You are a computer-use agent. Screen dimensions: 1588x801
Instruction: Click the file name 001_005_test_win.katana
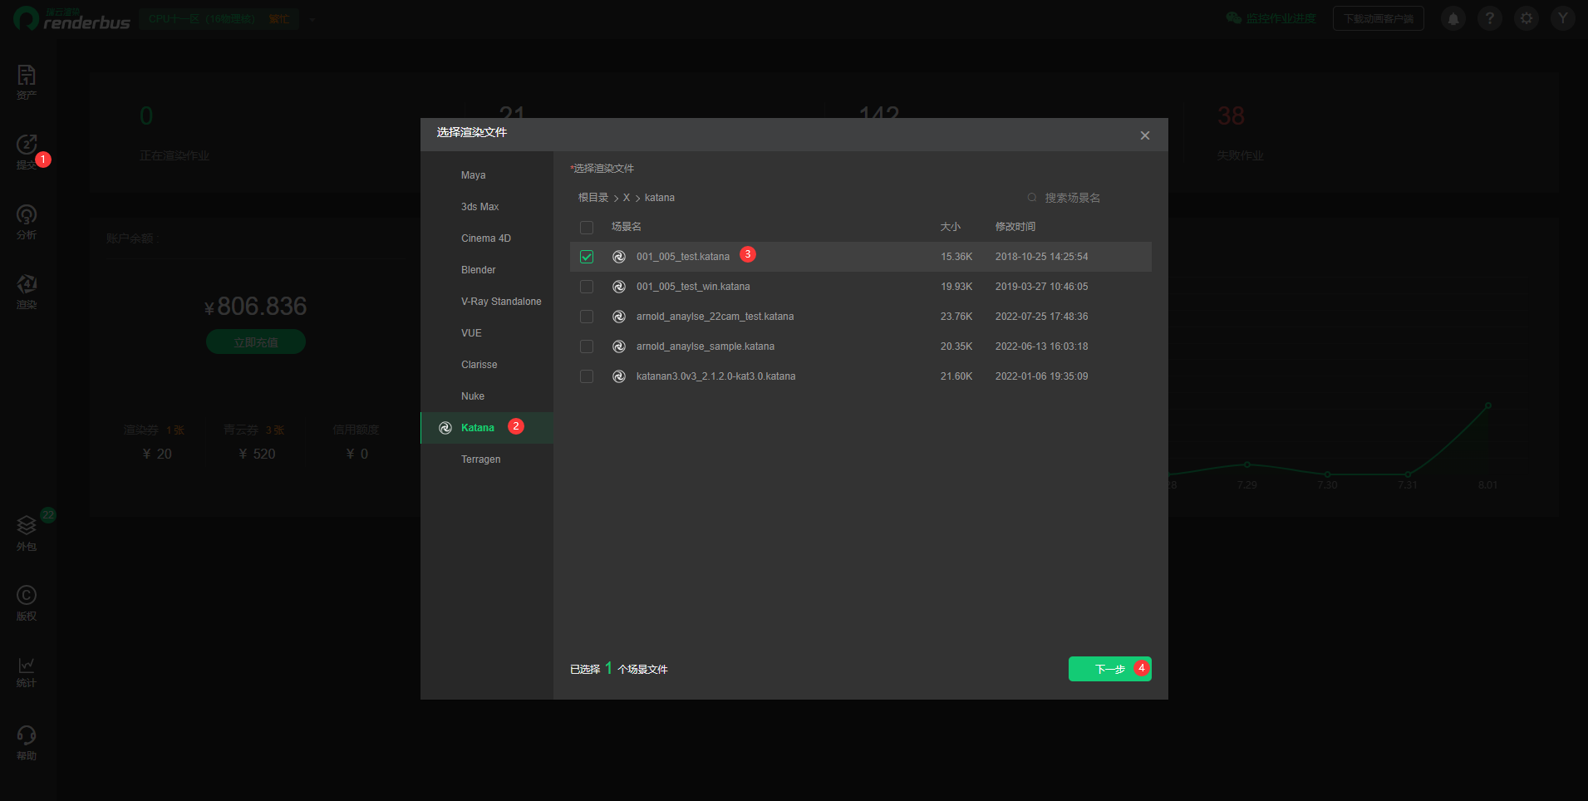[693, 287]
